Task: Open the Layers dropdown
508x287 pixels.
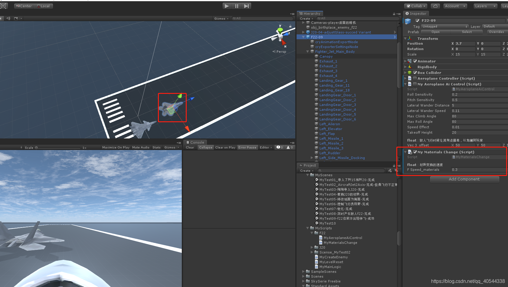Action: [x=485, y=6]
